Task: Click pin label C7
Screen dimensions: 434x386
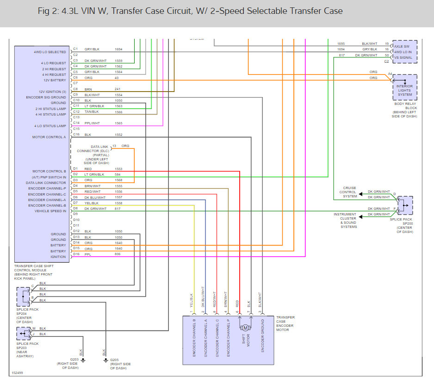Action: coord(75,83)
